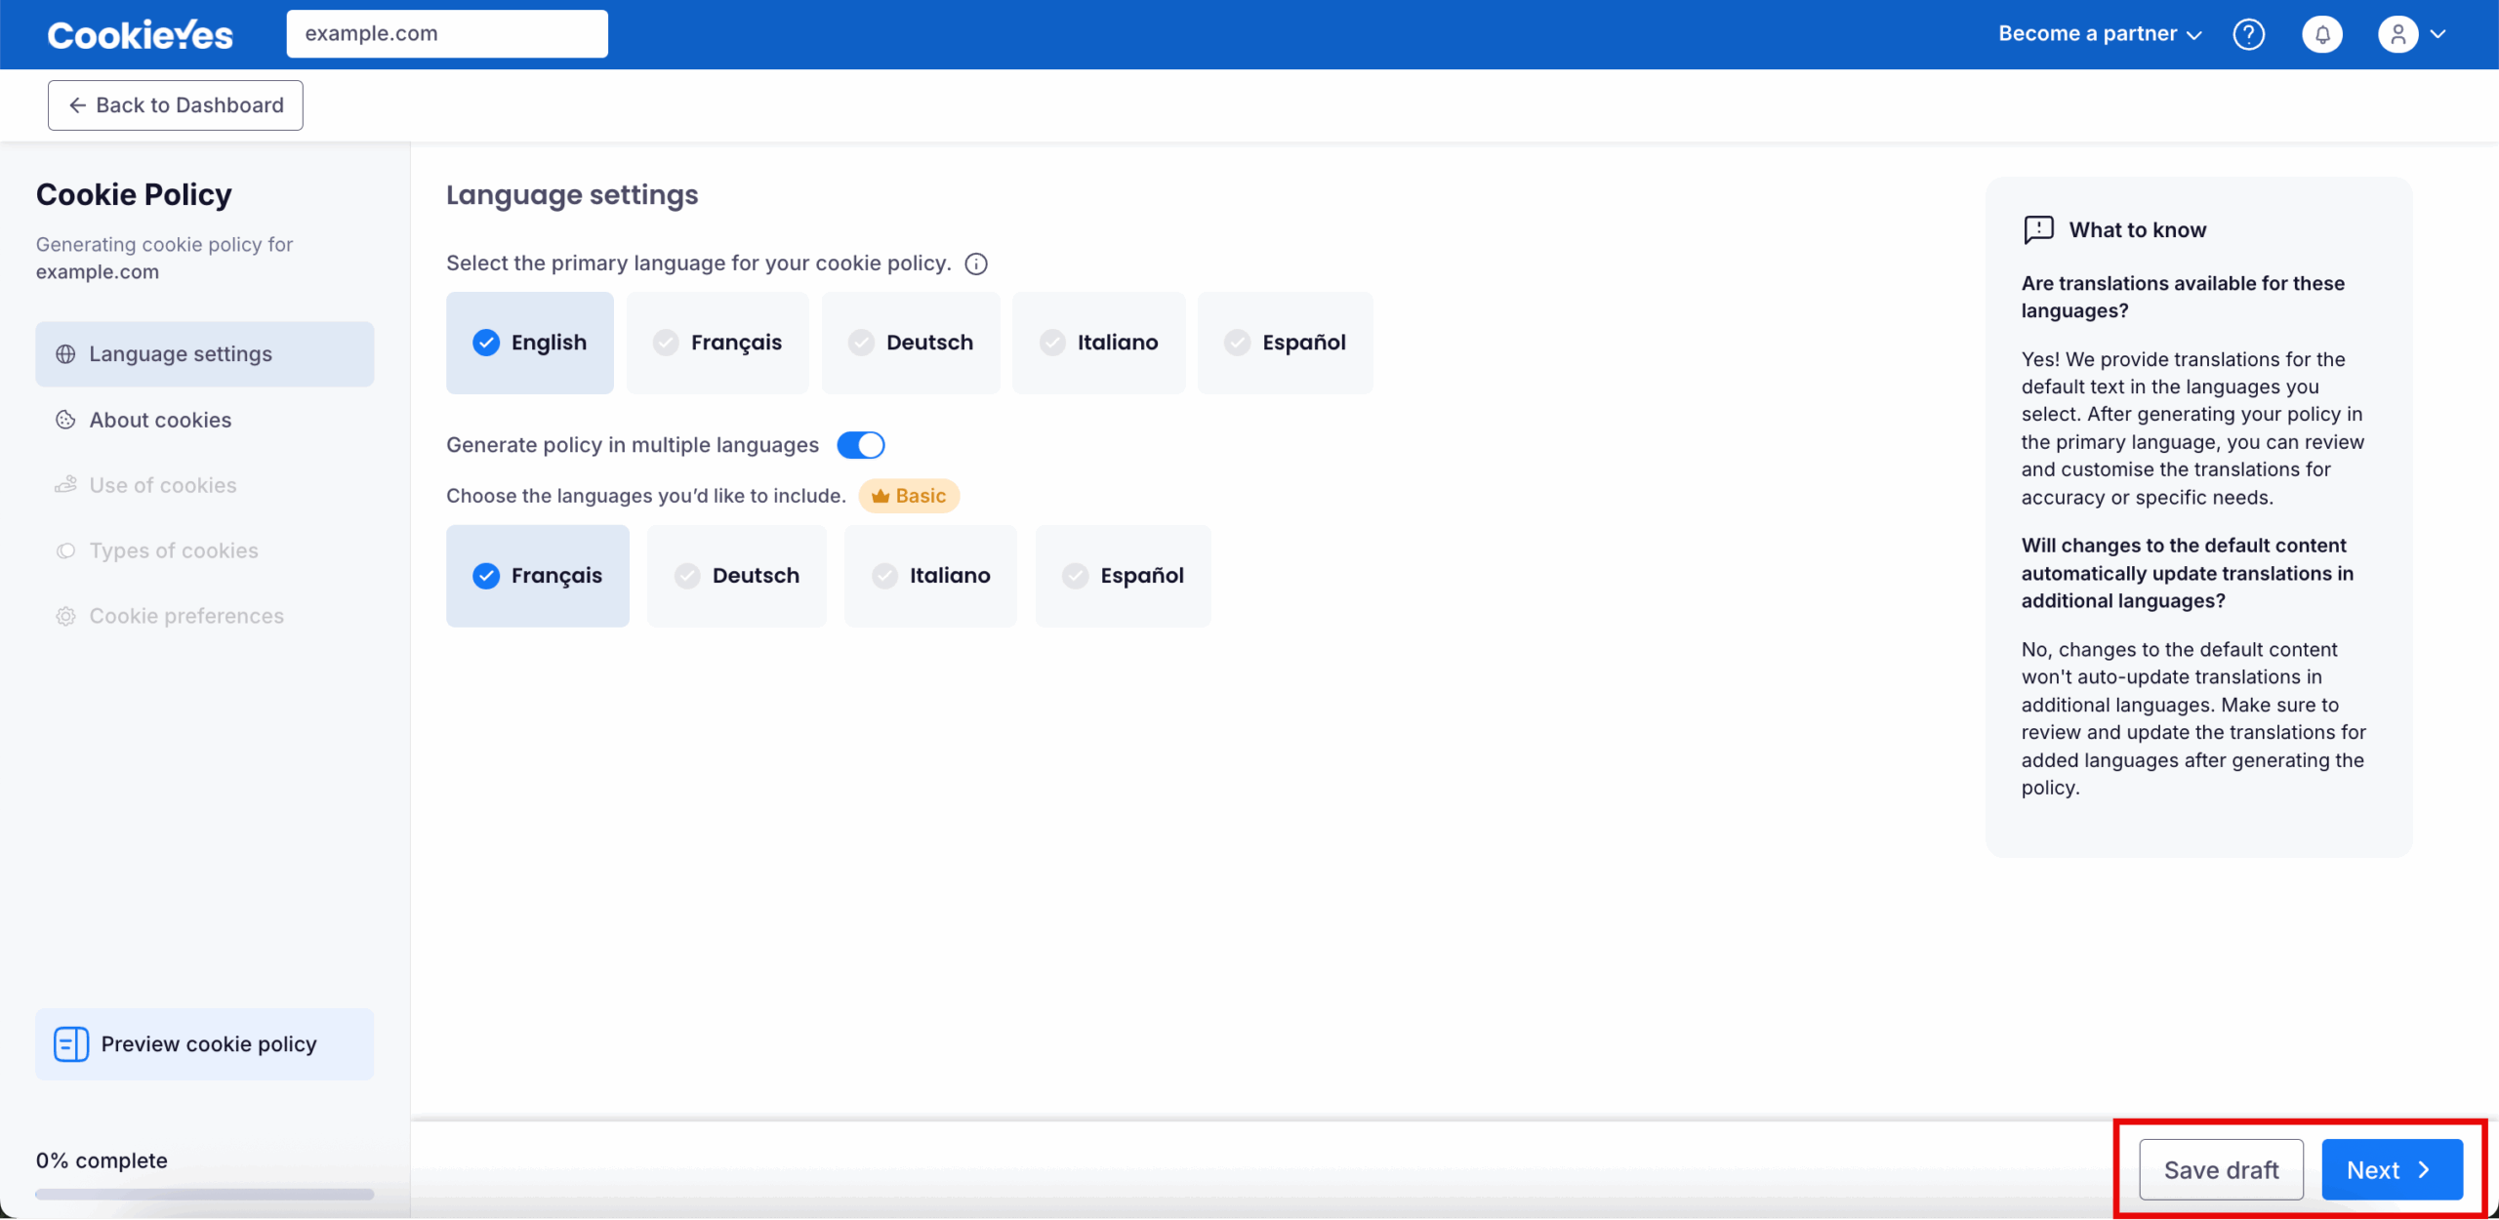Expand the account menu chevron
This screenshot has width=2499, height=1220.
coord(2438,34)
